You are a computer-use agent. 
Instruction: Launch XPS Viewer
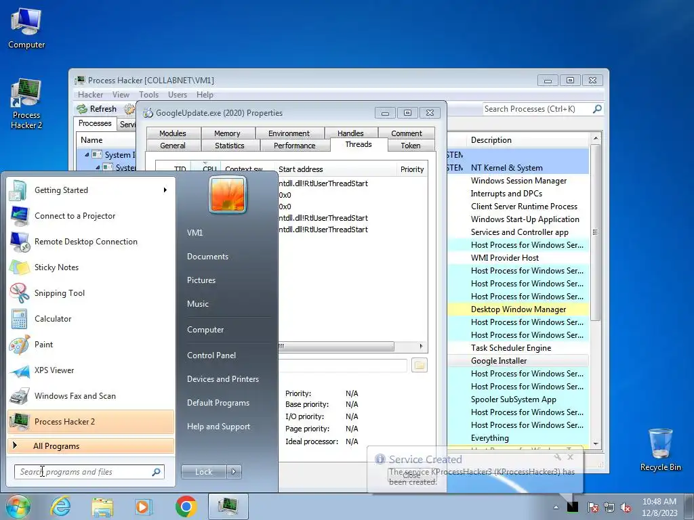(x=91, y=370)
